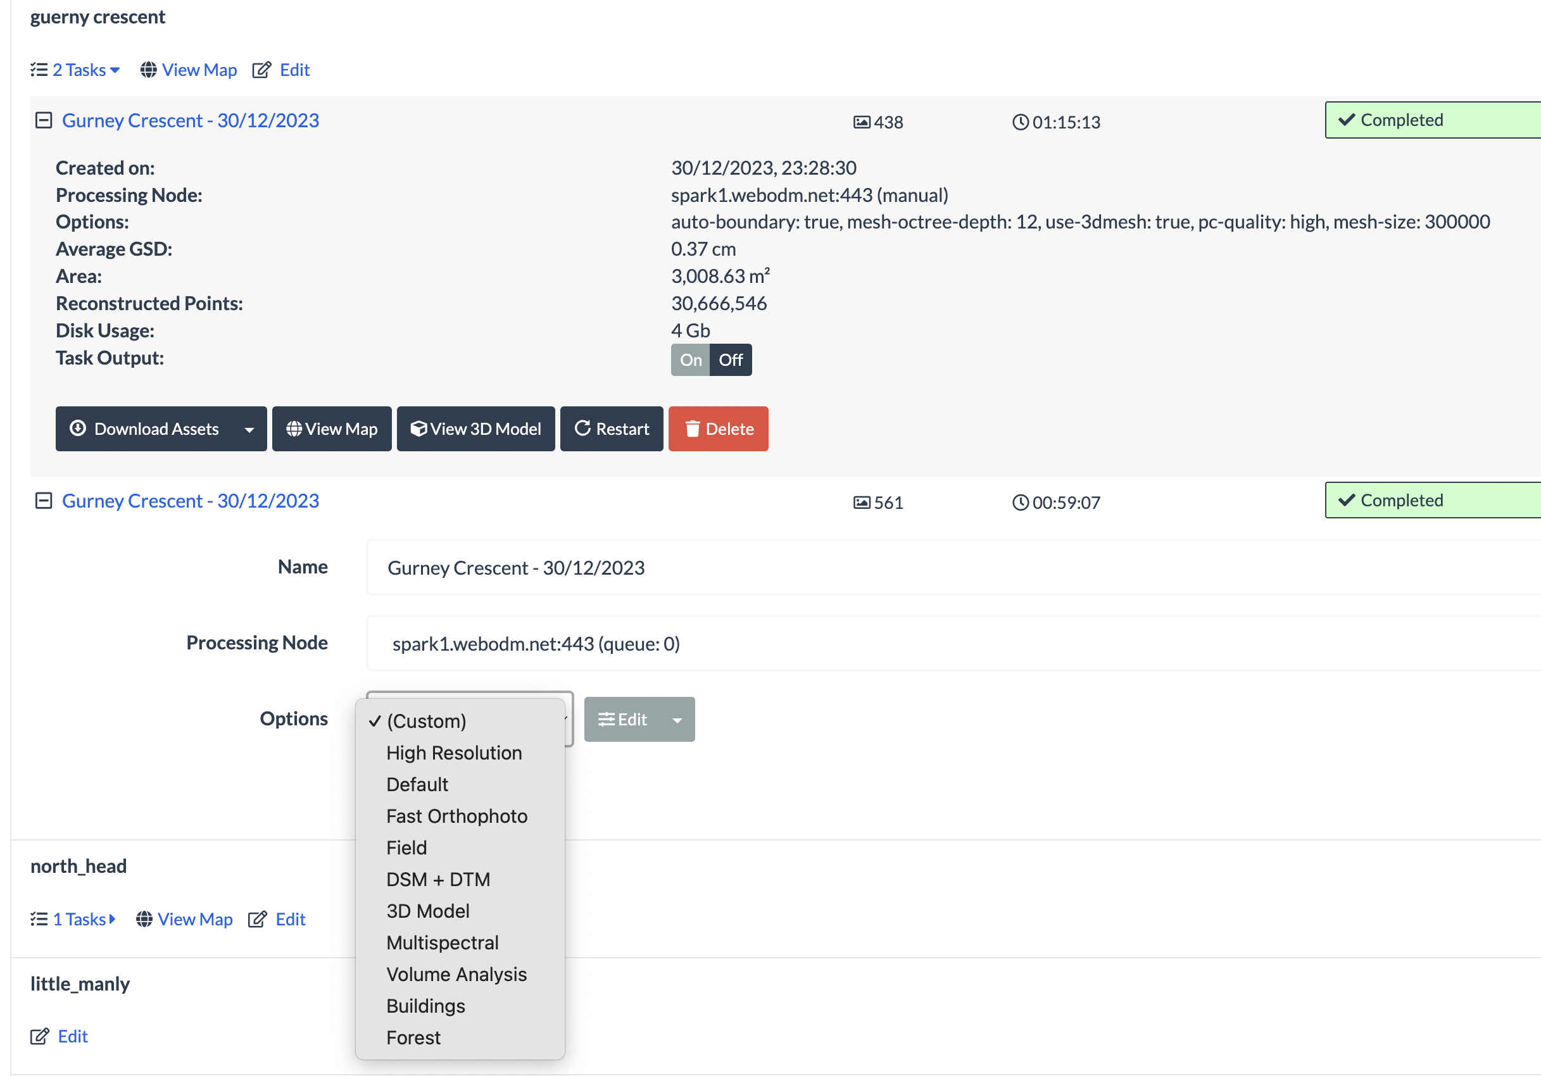This screenshot has height=1076, width=1541.
Task: Click the Gurney Crescent second task link
Action: [191, 501]
